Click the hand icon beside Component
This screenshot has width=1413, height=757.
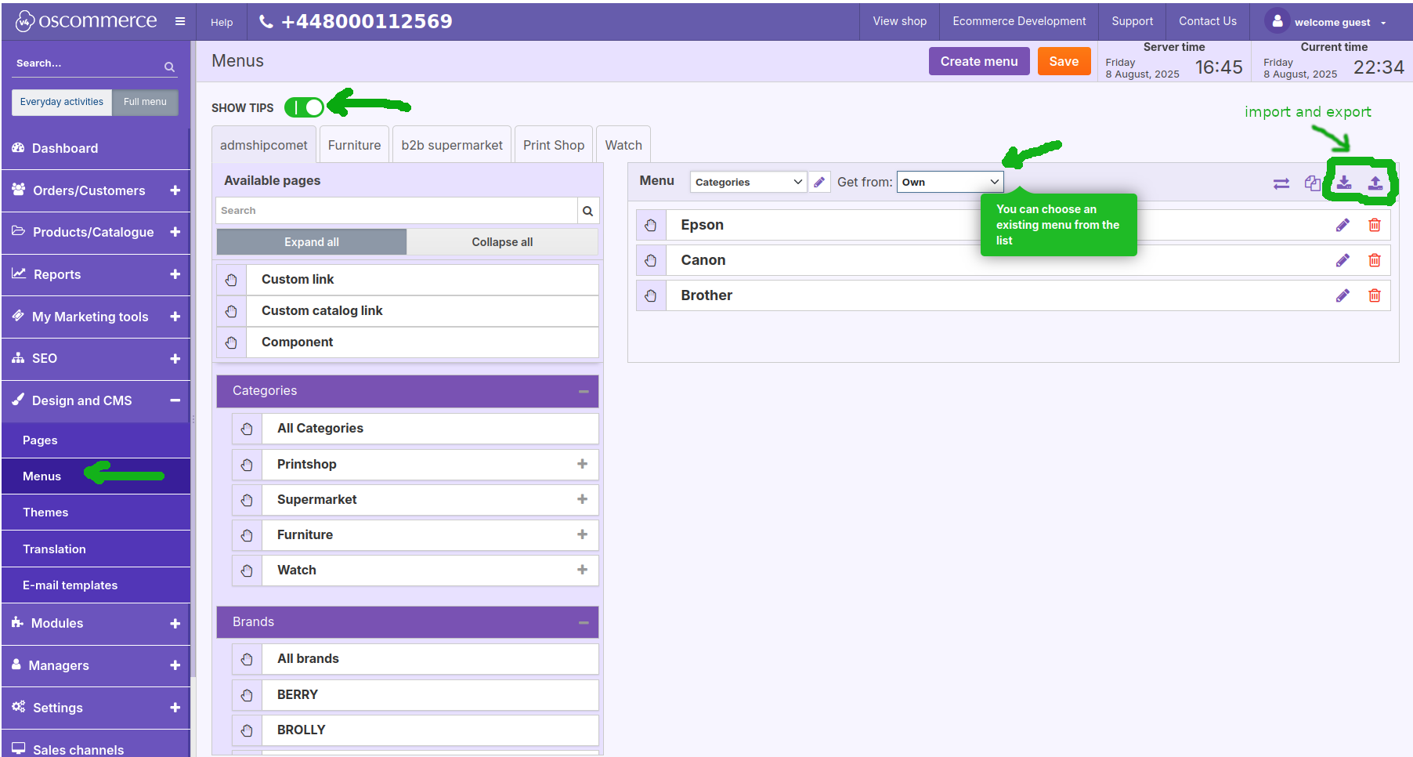tap(231, 342)
